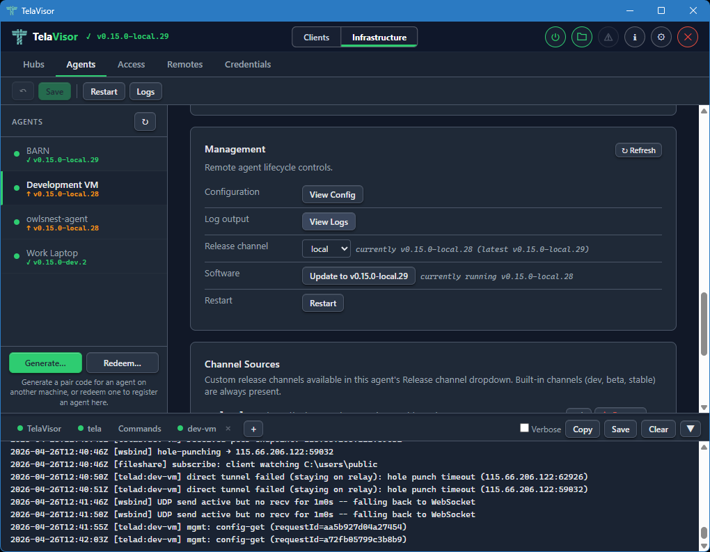The image size is (710, 552).
Task: Select Development VM agent
Action: coord(84,189)
